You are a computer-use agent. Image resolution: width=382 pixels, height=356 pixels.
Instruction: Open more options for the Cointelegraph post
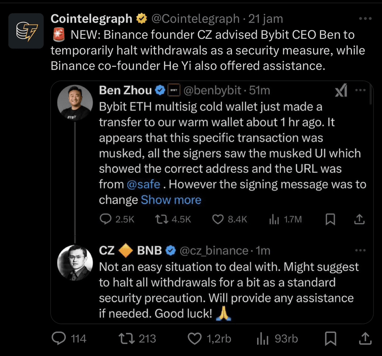tap(364, 19)
